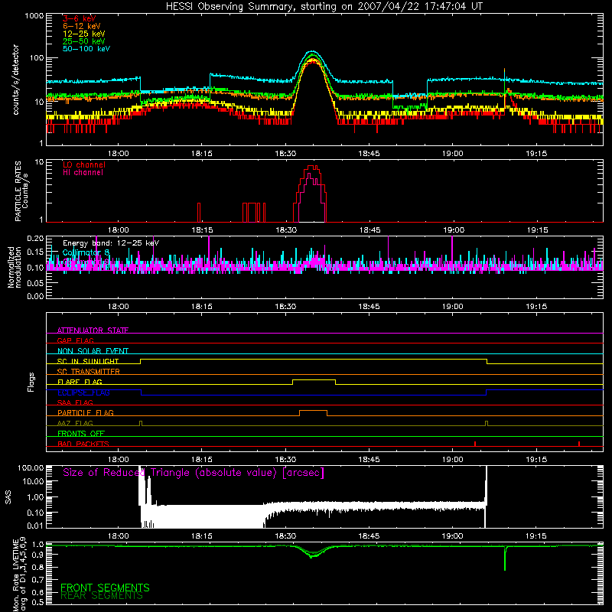Click the raised step of the PARTICLE_FLAG line
Viewport: 612px width, 612px height.
pyautogui.click(x=313, y=411)
